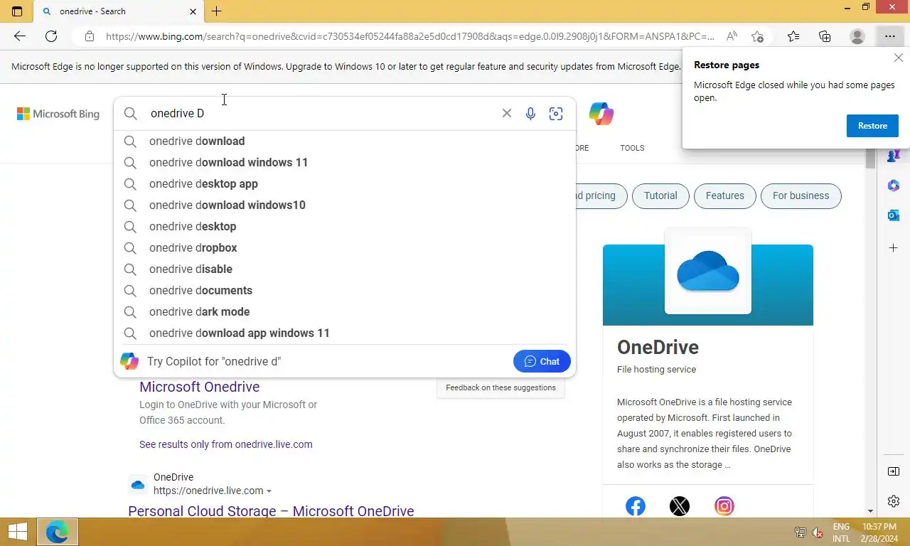
Task: Toggle the sidebar hide button
Action: 894,471
